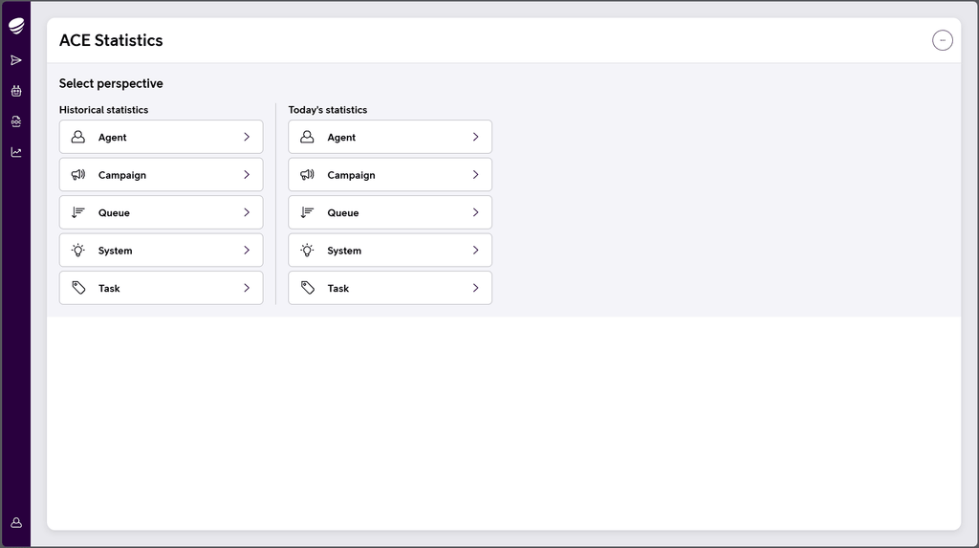Click the tag icon in Historical Task
Screen dimensions: 979x548
[78, 288]
